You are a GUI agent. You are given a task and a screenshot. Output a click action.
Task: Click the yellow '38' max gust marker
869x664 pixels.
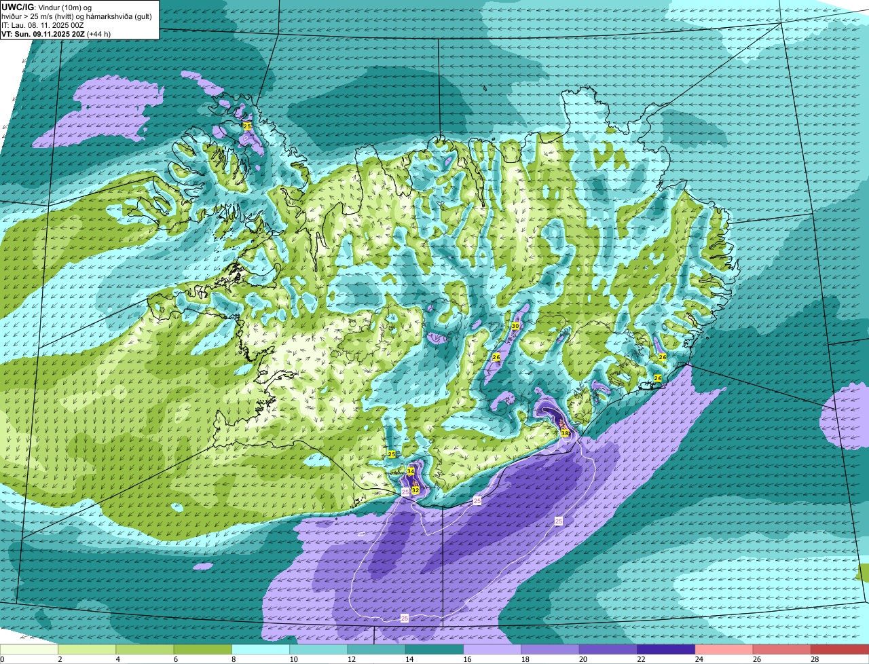pyautogui.click(x=565, y=433)
